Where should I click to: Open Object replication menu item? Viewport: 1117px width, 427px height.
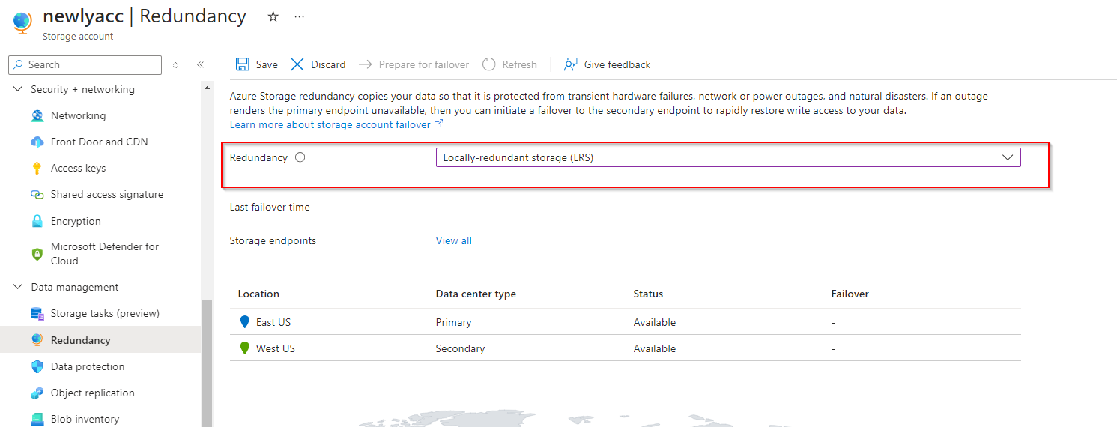92,393
